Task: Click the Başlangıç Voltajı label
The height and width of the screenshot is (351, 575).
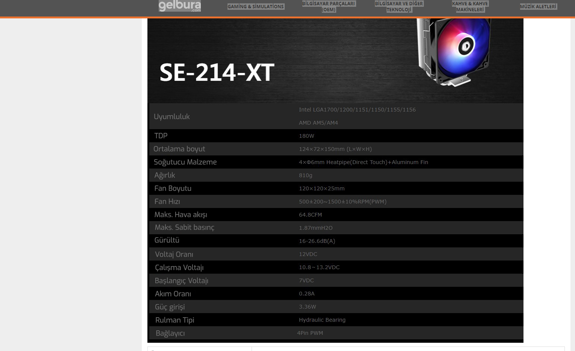Action: pos(182,281)
